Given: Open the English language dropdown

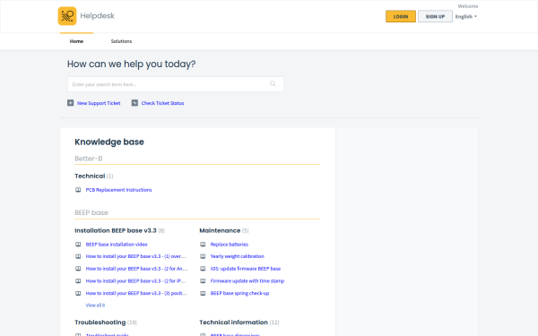Looking at the screenshot, I should tap(466, 16).
